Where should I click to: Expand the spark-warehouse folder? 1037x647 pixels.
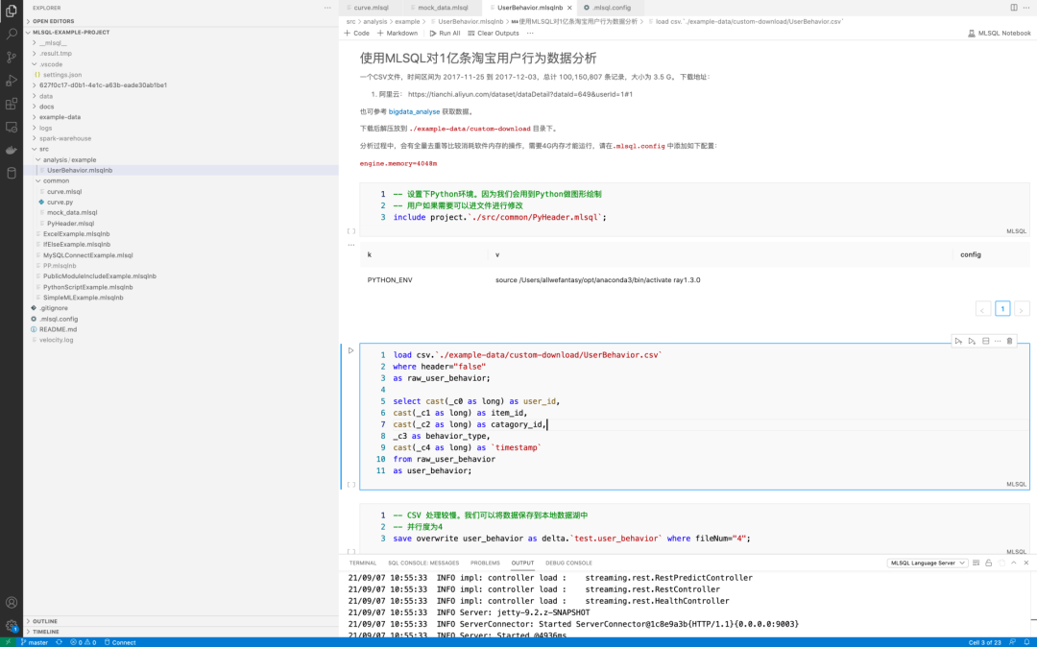(x=65, y=138)
